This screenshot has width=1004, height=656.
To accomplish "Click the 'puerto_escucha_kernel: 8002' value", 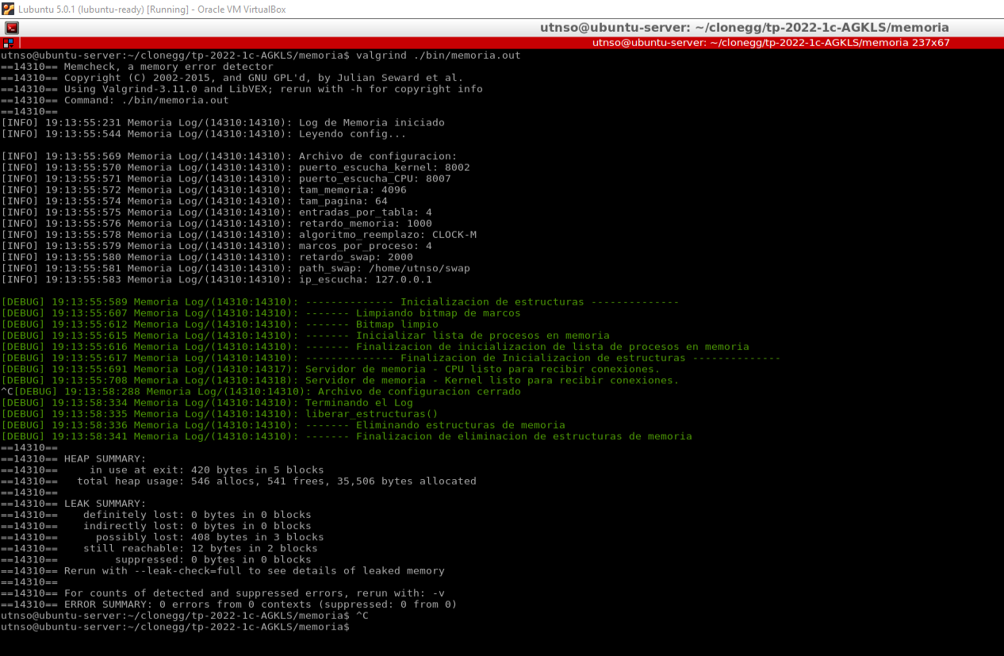I will (384, 167).
